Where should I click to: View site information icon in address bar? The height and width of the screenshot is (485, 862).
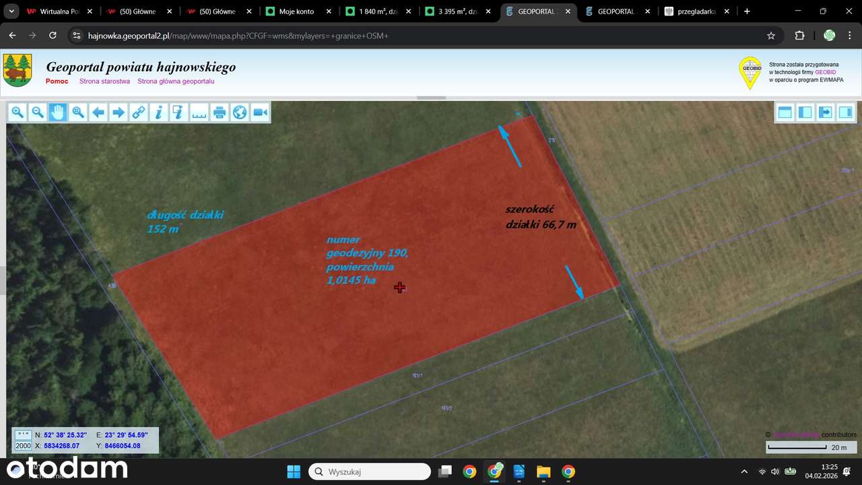[x=77, y=36]
